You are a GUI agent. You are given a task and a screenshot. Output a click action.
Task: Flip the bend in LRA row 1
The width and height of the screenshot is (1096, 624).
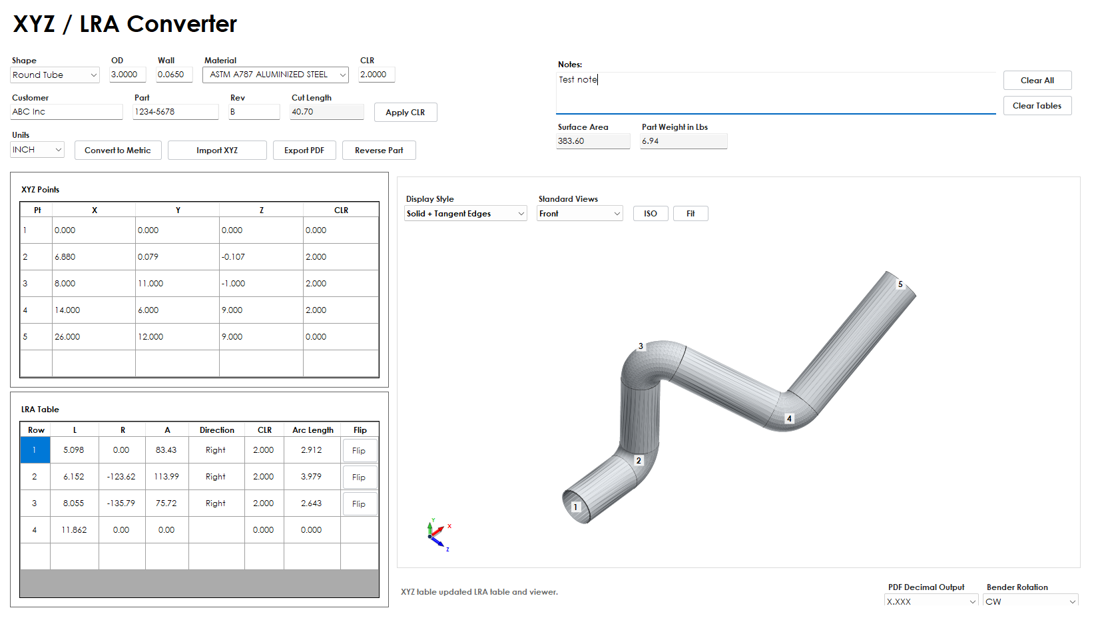pos(360,451)
